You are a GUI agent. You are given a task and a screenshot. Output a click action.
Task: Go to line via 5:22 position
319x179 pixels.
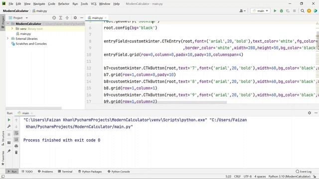[228, 177]
